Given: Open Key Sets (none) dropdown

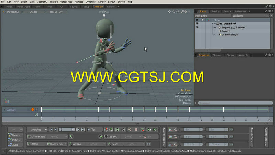Looking at the screenshot, I should (131, 136).
